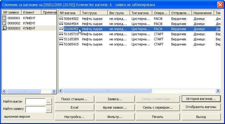Screen dimensions: 225x124
Task: Click magnifier icon of request 0000003
Action: point(5,28)
